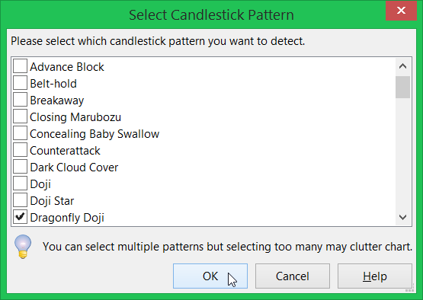Close the Select Candlestick Pattern dialog
This screenshot has height=300, width=423.
(x=401, y=11)
